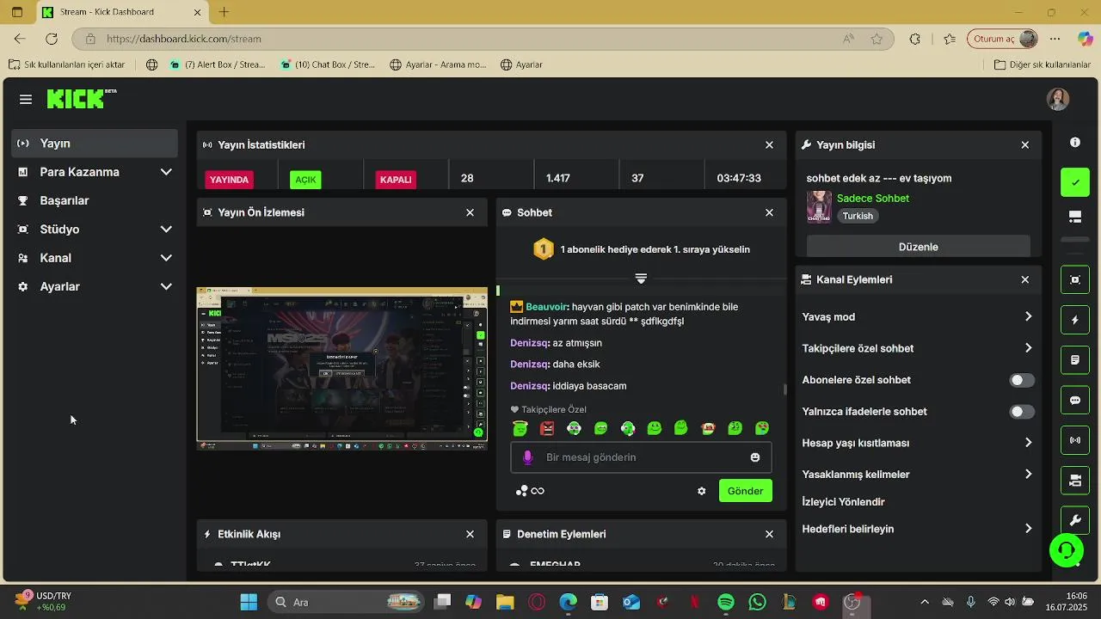This screenshot has width=1101, height=619.
Task: Close the Yayın bilgisi panel
Action: (1024, 145)
